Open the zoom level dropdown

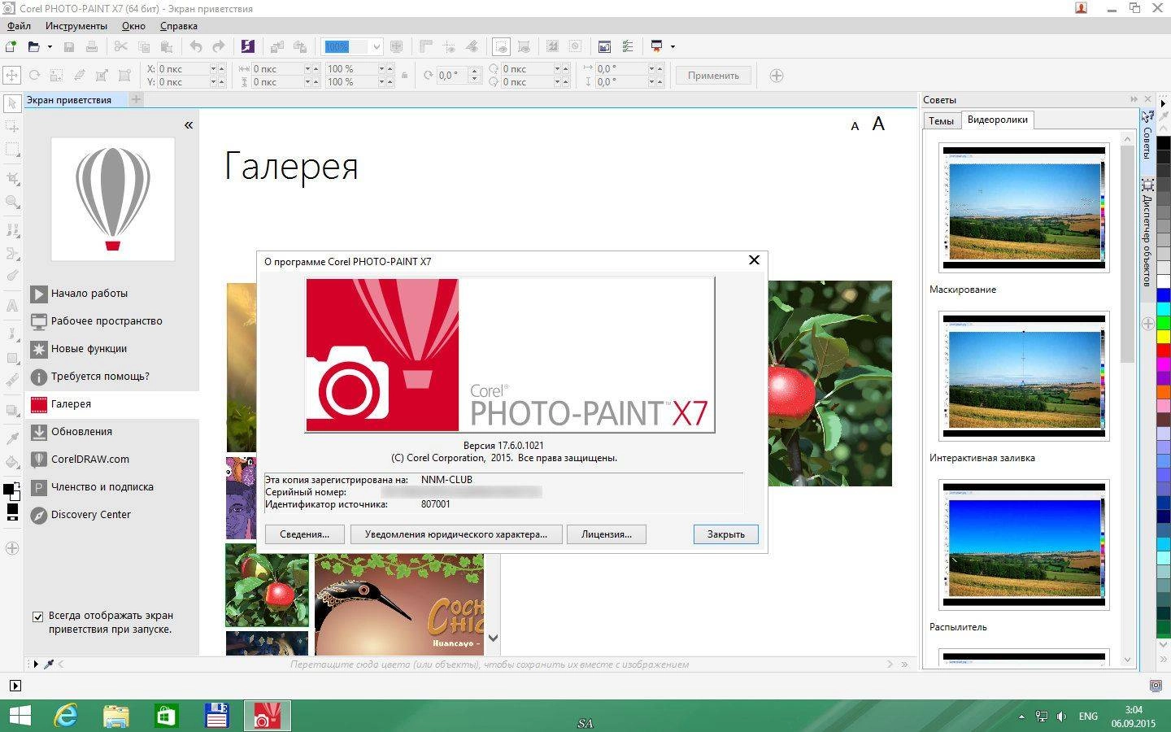[376, 46]
